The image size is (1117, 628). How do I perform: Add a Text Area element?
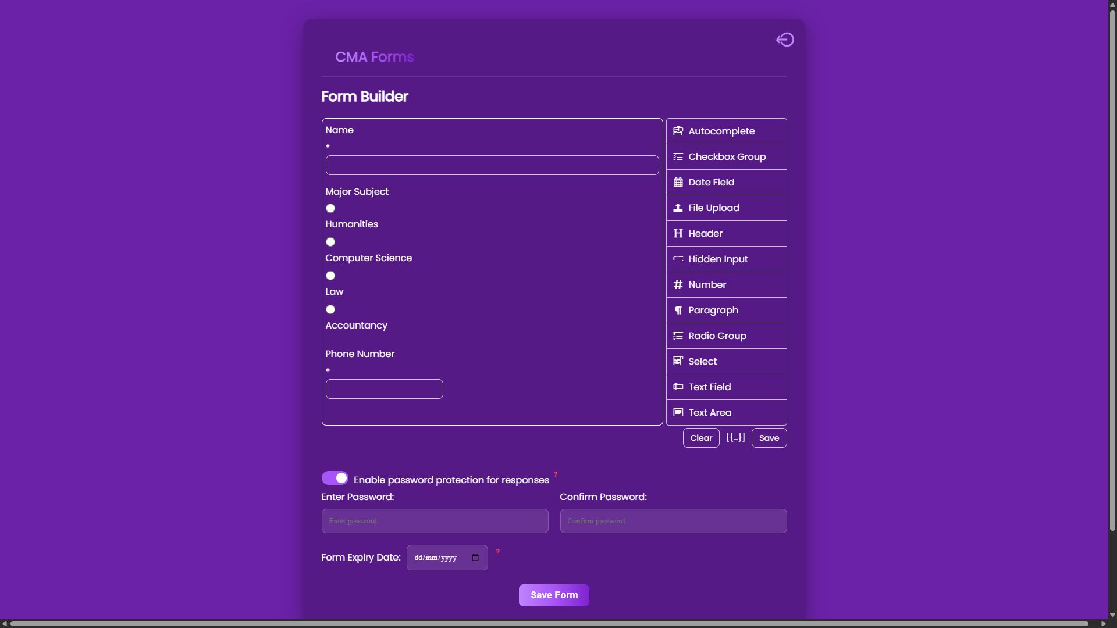[725, 412]
